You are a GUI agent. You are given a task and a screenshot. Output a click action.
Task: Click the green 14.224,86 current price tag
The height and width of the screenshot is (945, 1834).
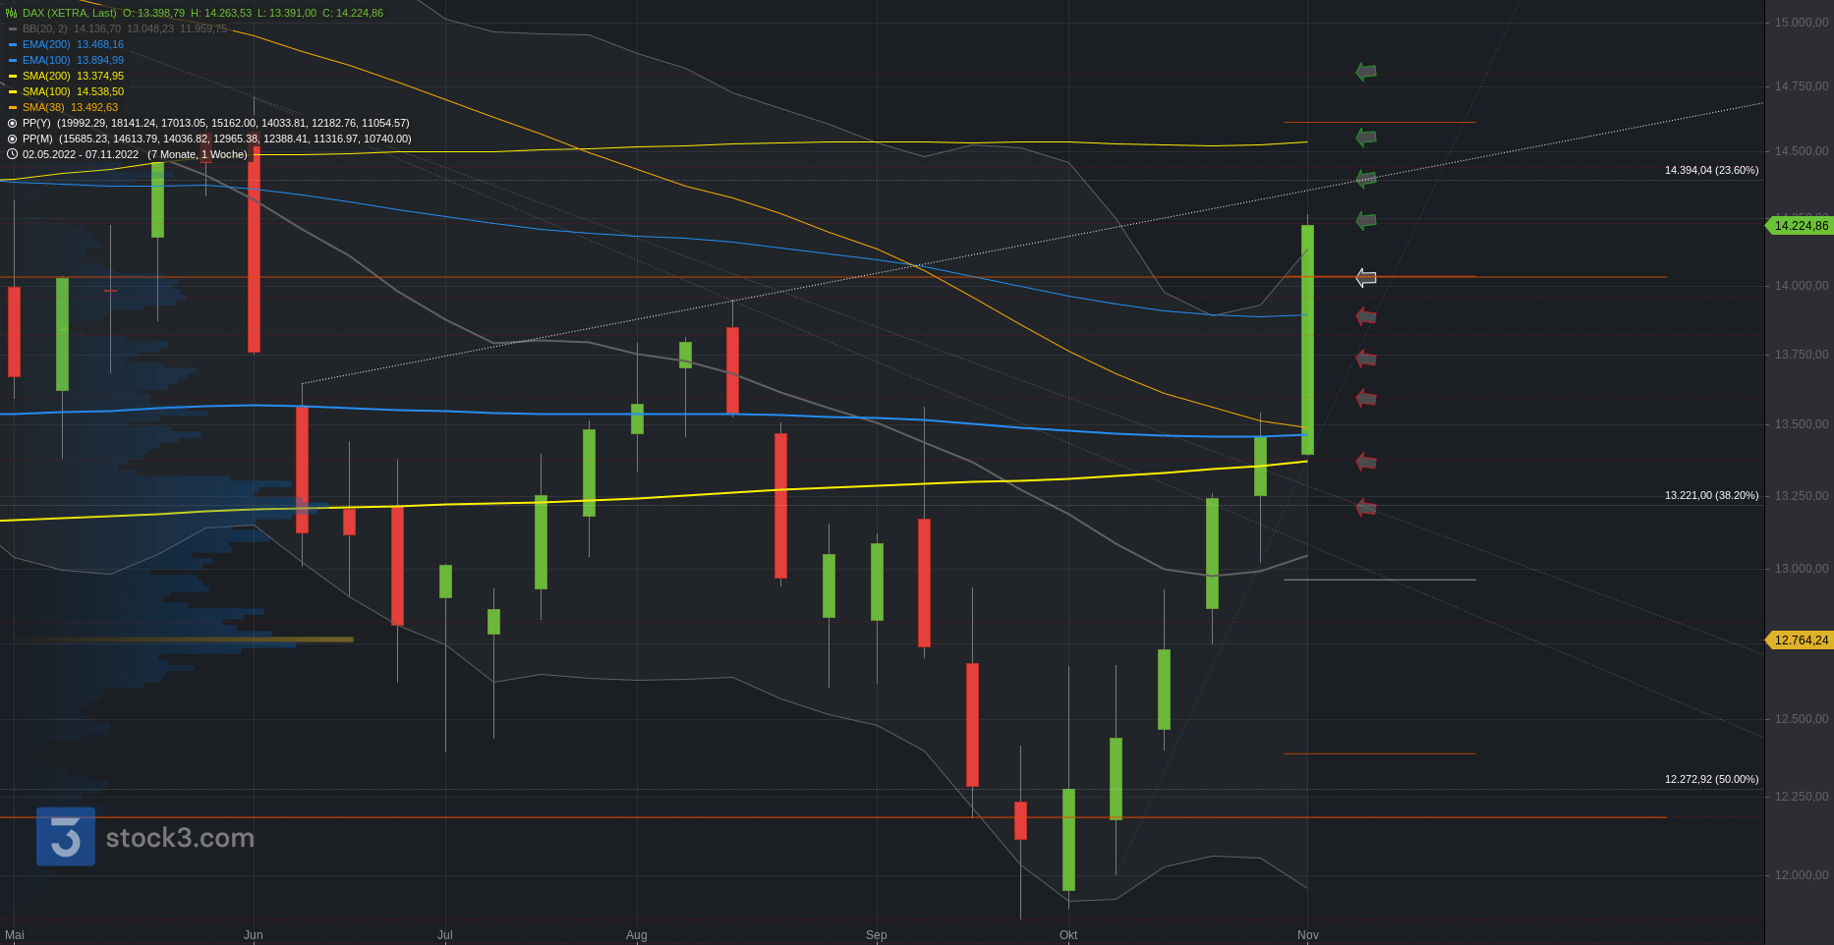[x=1801, y=226]
